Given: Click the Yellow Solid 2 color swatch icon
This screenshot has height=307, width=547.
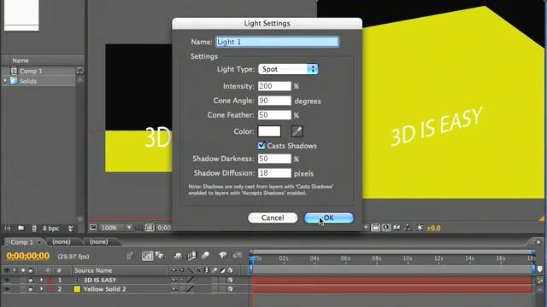Looking at the screenshot, I should (77, 289).
